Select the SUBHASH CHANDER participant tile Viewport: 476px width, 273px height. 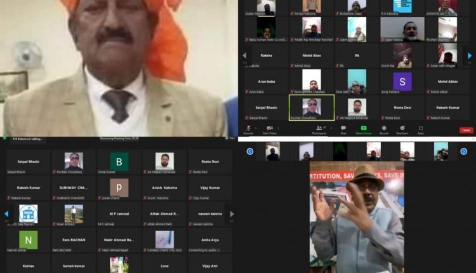[x=74, y=188]
